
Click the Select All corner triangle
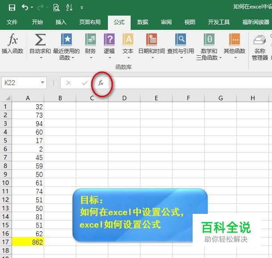point(7,98)
